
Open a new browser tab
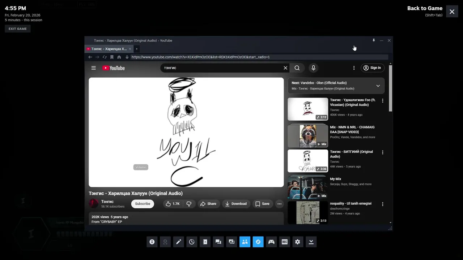click(137, 49)
